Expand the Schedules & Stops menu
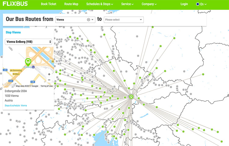This screenshot has height=146, width=229. 100,4
